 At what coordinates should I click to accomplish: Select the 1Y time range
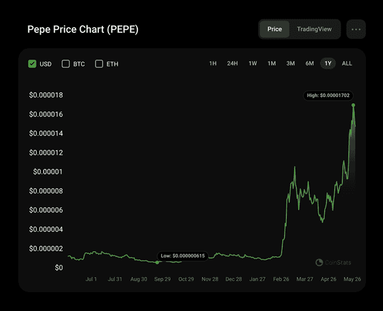click(328, 63)
